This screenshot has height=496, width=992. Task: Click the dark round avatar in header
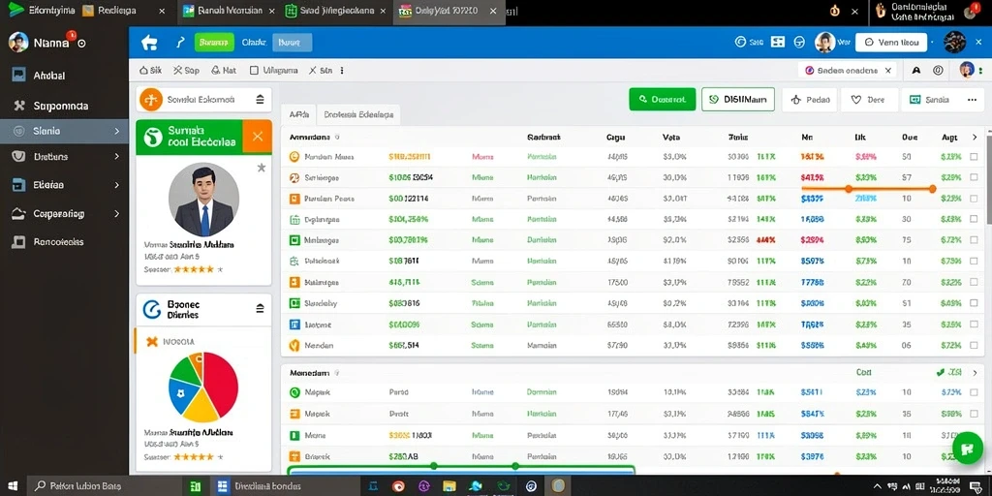[954, 43]
